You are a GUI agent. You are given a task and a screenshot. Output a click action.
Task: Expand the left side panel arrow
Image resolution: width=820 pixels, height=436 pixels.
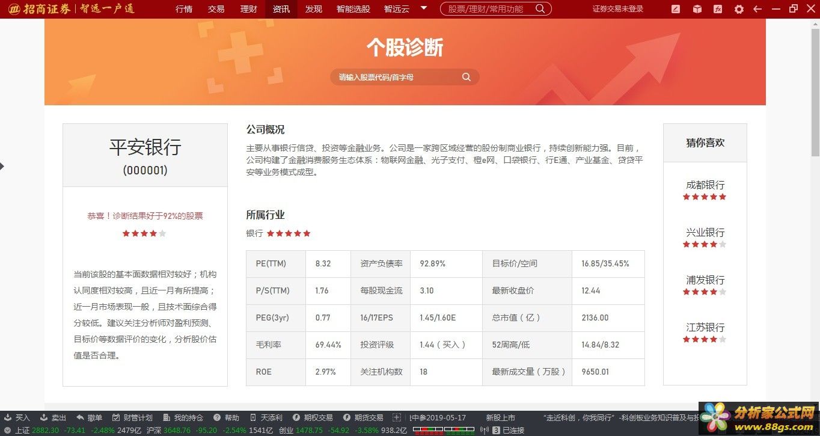click(x=2, y=166)
